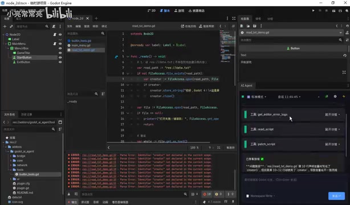Open the Debugger bottom panel tab
This screenshot has height=205, width=350.
click(x=85, y=202)
